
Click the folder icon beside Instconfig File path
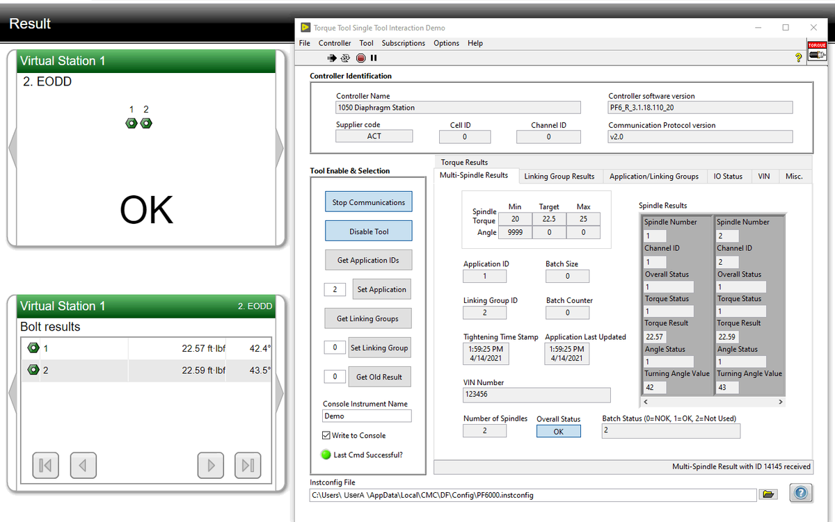[x=768, y=494]
